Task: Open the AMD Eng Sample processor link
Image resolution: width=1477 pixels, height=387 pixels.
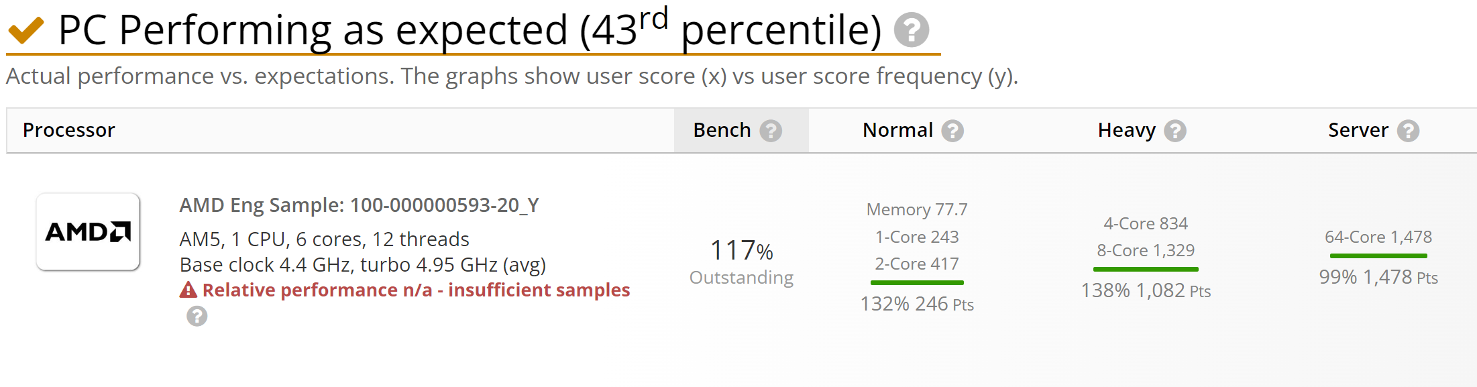Action: pos(361,205)
